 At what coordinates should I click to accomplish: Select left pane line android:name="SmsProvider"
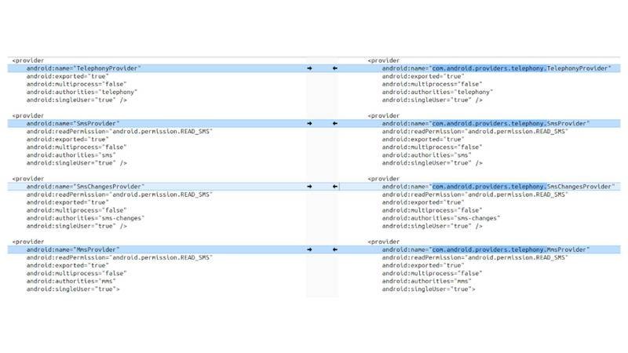(x=73, y=124)
